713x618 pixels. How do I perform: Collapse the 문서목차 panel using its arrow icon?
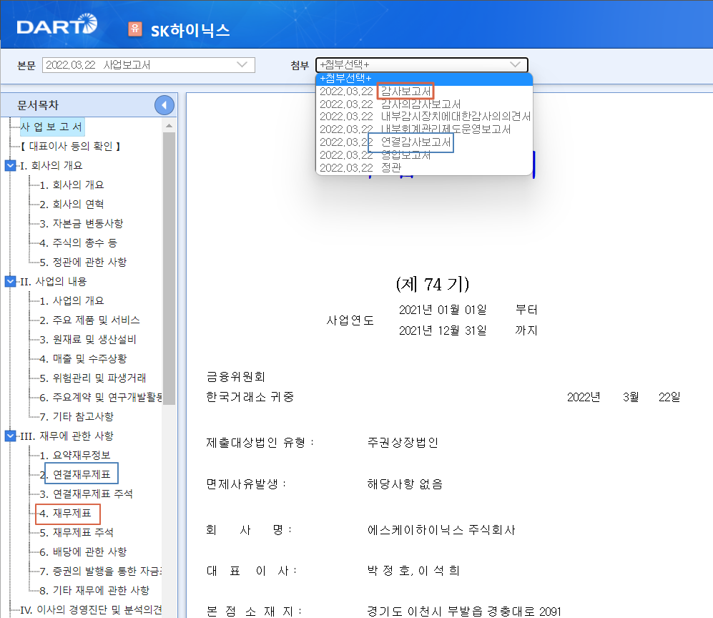pos(163,104)
